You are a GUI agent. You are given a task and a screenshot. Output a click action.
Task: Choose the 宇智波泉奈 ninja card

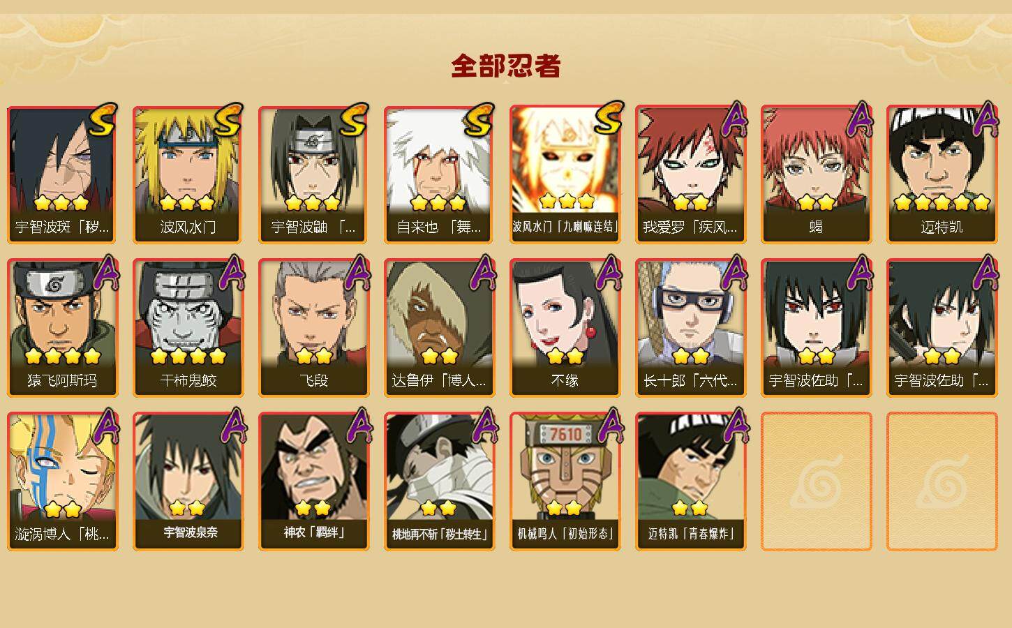(x=188, y=481)
